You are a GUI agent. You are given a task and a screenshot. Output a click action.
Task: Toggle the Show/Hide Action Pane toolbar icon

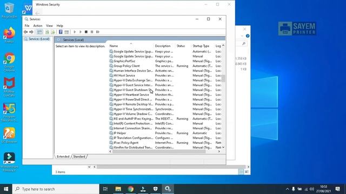pyautogui.click(x=66, y=32)
